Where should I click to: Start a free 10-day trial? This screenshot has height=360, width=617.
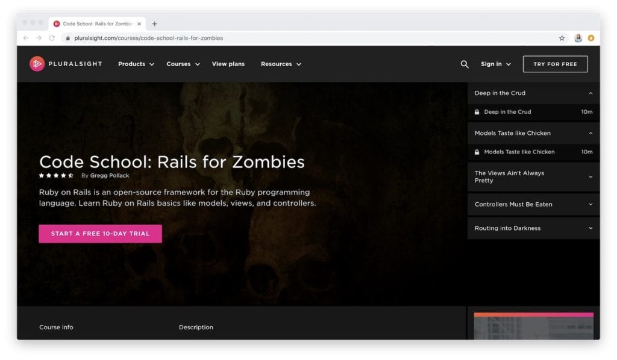[x=101, y=234]
